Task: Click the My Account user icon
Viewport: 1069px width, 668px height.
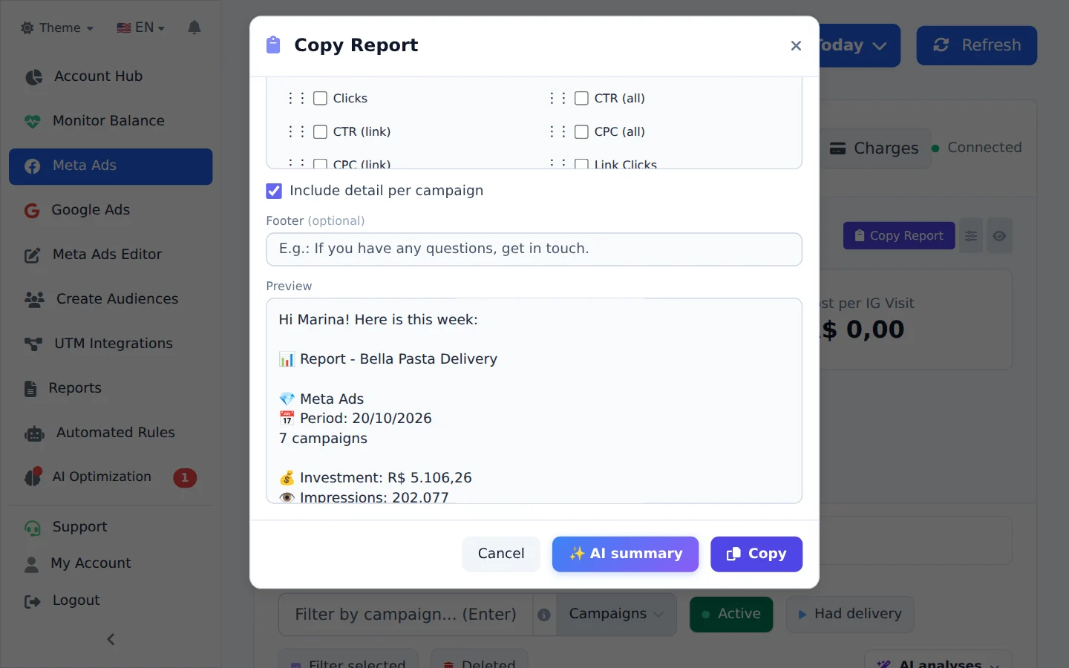Action: [x=31, y=564]
